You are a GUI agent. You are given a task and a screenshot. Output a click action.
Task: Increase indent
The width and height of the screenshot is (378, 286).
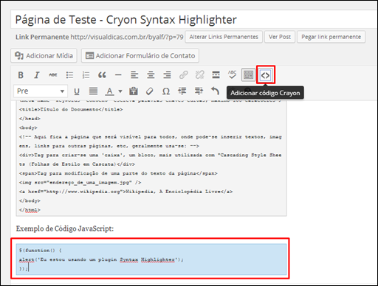point(199,91)
